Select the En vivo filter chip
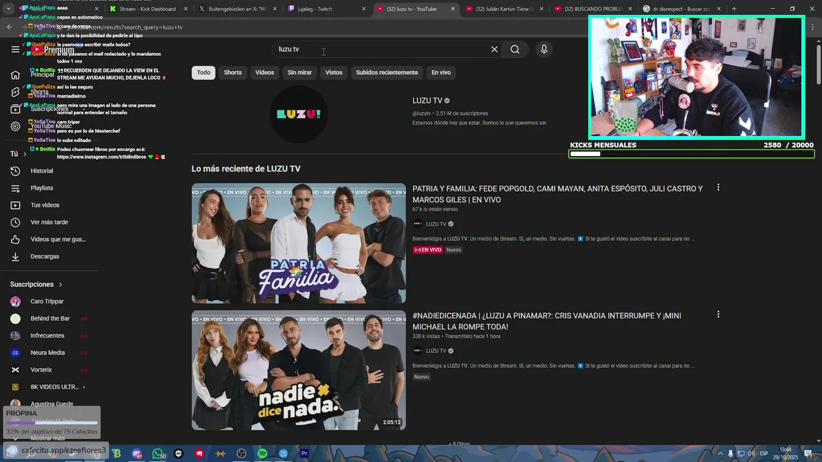The image size is (822, 462). coord(441,73)
